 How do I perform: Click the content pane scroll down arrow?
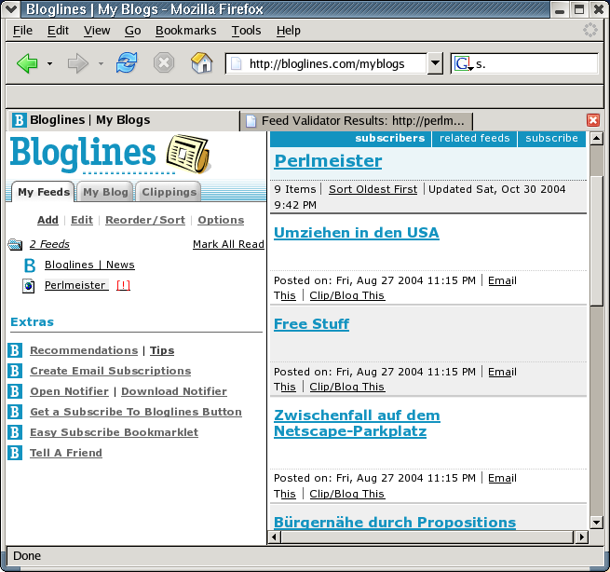click(596, 522)
